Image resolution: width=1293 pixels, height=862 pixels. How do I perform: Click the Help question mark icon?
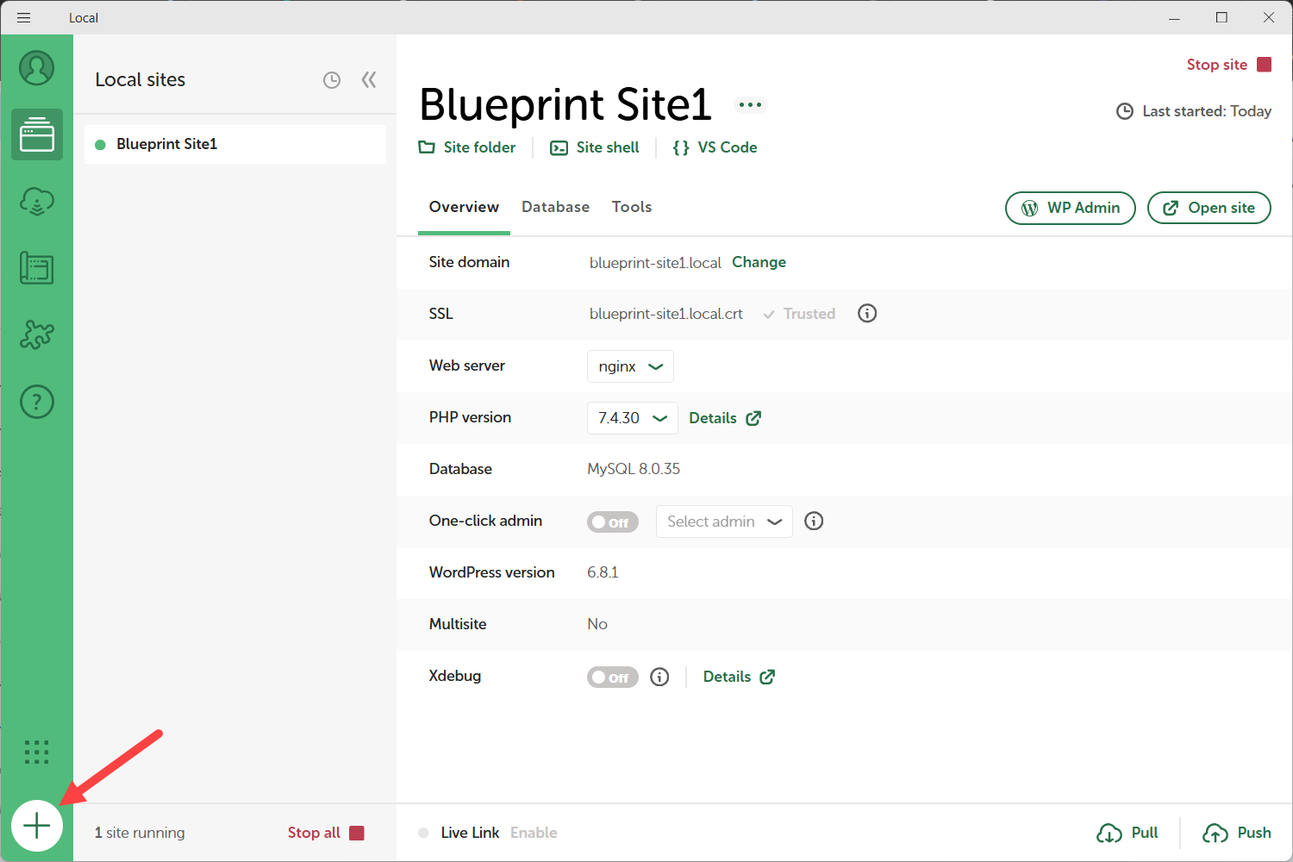(x=37, y=402)
